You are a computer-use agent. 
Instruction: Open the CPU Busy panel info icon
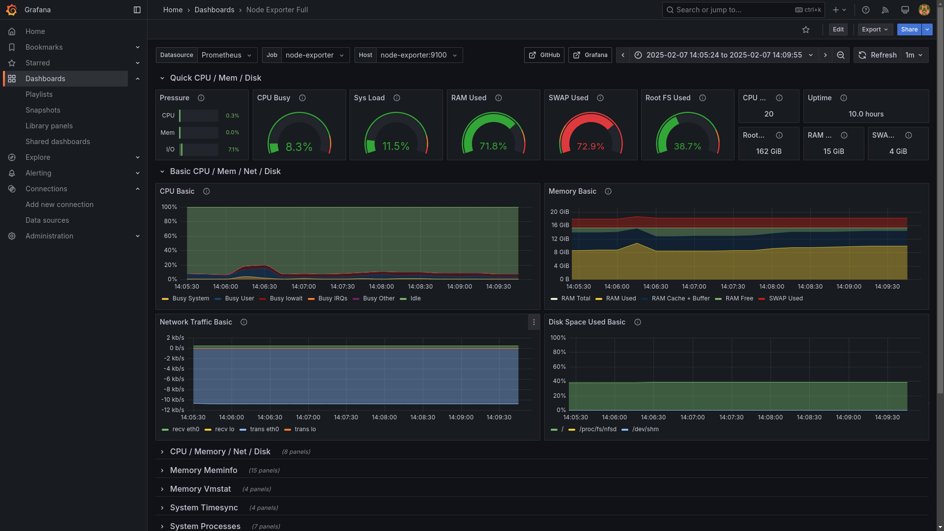click(x=303, y=98)
